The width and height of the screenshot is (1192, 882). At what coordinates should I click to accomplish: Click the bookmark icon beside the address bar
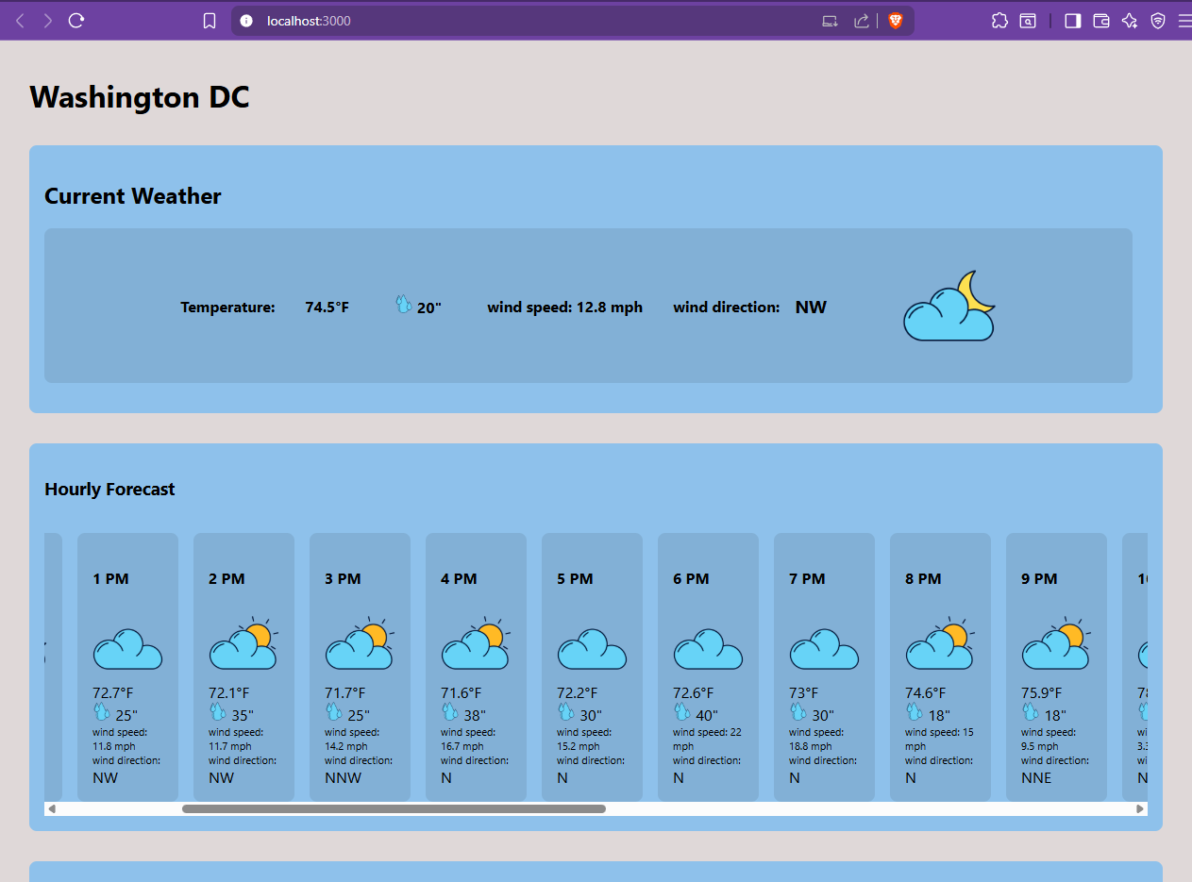[x=210, y=21]
